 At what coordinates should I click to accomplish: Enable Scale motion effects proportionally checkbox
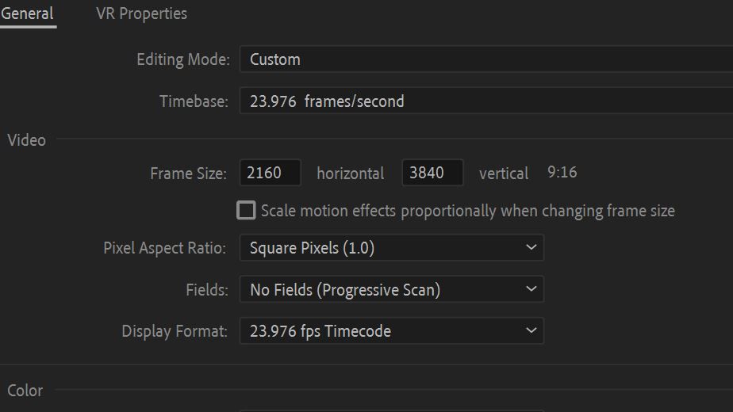(247, 211)
